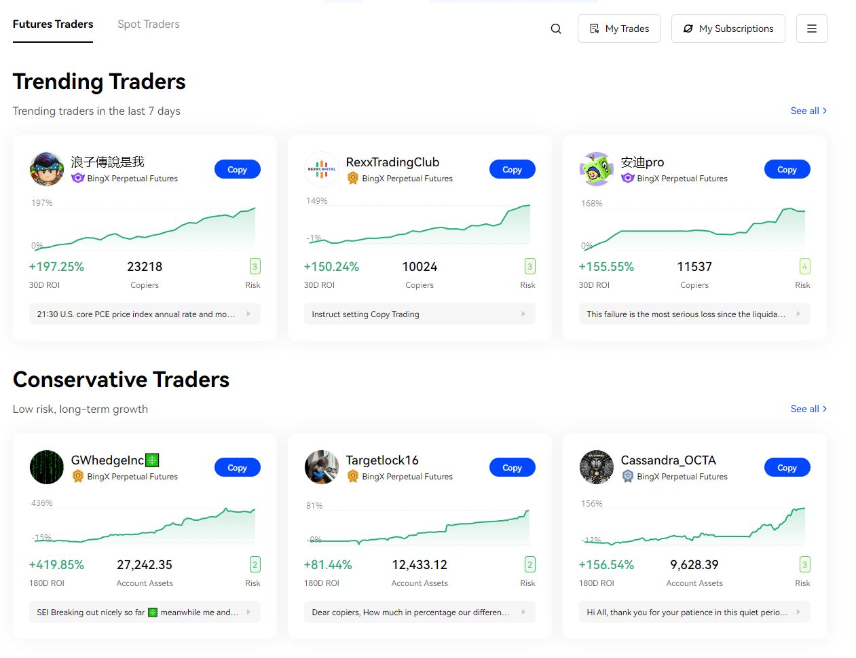856x658 pixels.
Task: Copy trader GWhedgeInc
Action: pos(237,467)
